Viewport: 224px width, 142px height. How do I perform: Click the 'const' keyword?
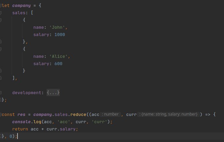8,115
